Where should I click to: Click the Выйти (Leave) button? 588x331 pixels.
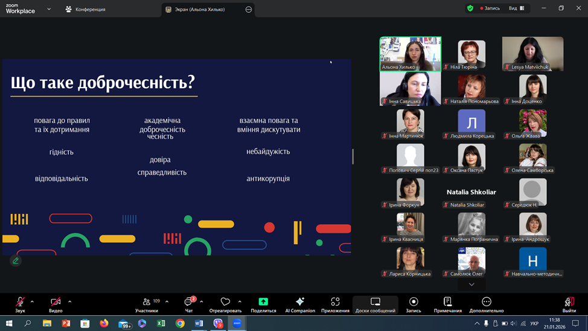(569, 304)
